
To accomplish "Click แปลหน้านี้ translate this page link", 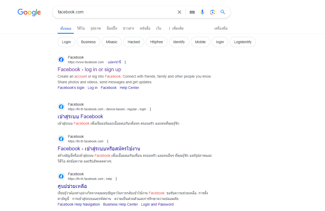I will pyautogui.click(x=114, y=62).
